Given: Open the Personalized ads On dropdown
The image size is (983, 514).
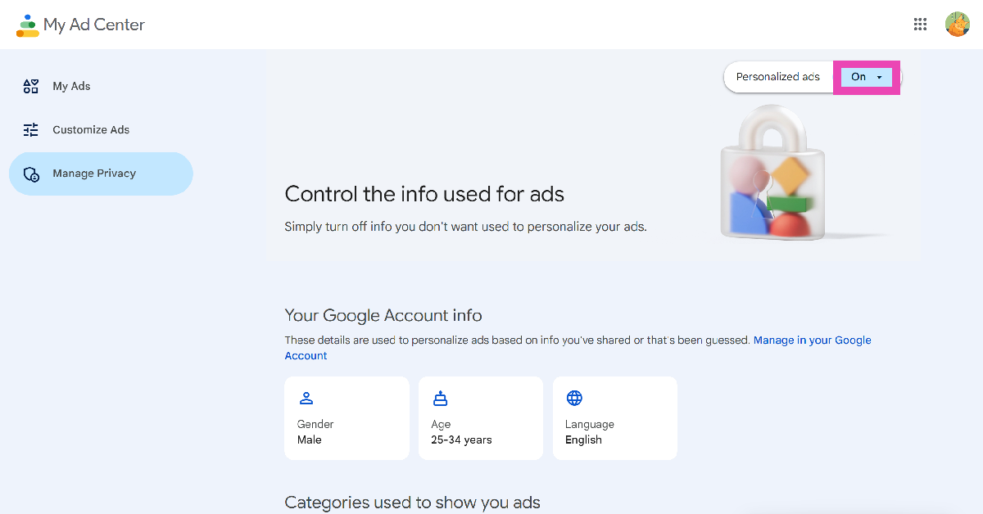Looking at the screenshot, I should [866, 77].
